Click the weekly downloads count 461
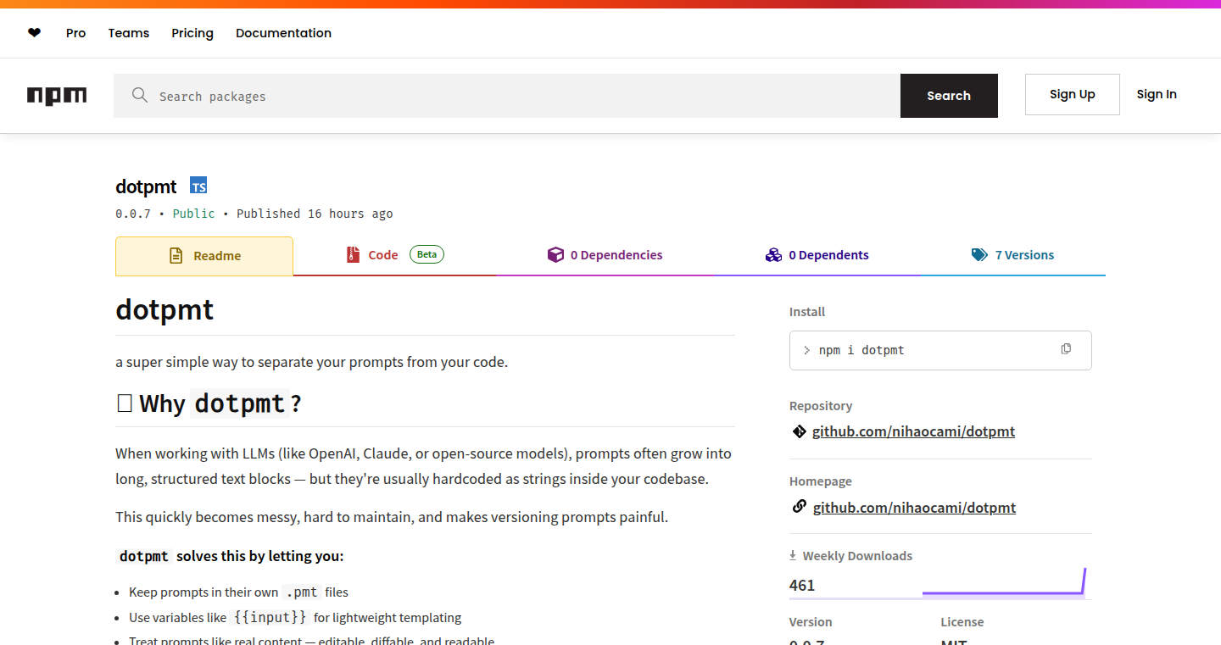The image size is (1221, 645). [802, 585]
